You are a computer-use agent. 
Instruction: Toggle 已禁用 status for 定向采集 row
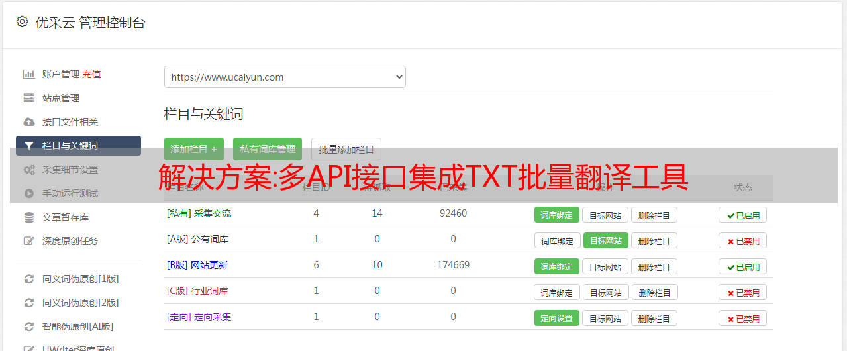742,318
